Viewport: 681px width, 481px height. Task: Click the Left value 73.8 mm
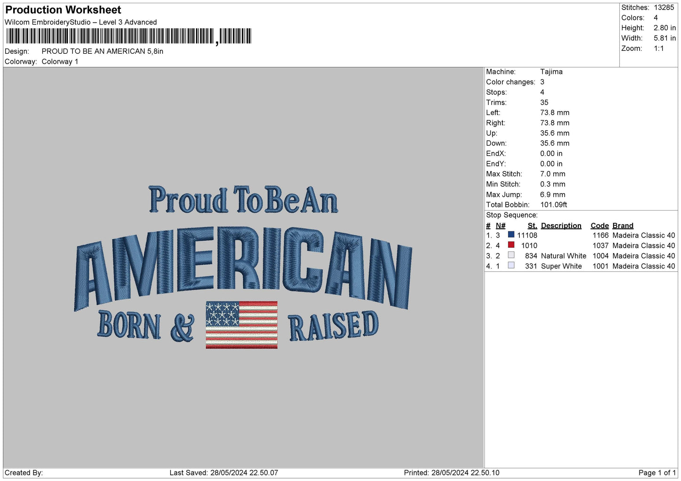[x=555, y=113]
